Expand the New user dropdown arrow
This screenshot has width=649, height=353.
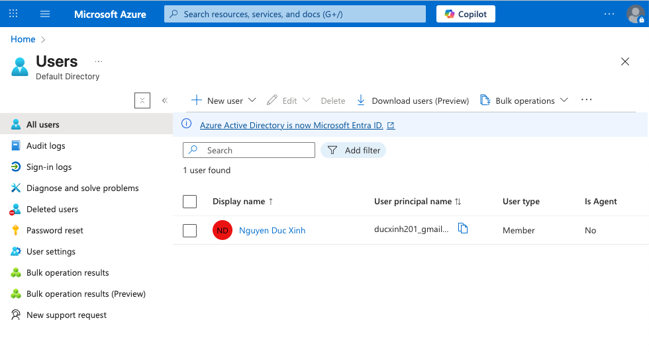click(x=252, y=100)
